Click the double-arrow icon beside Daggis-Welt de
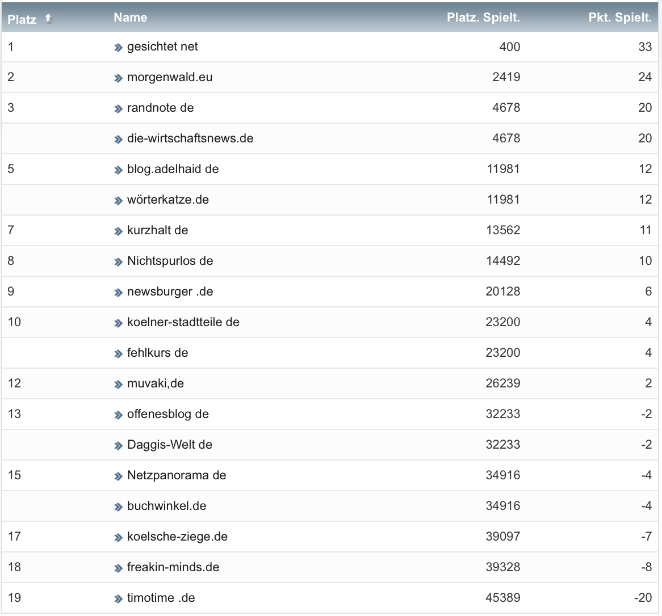 coord(118,445)
